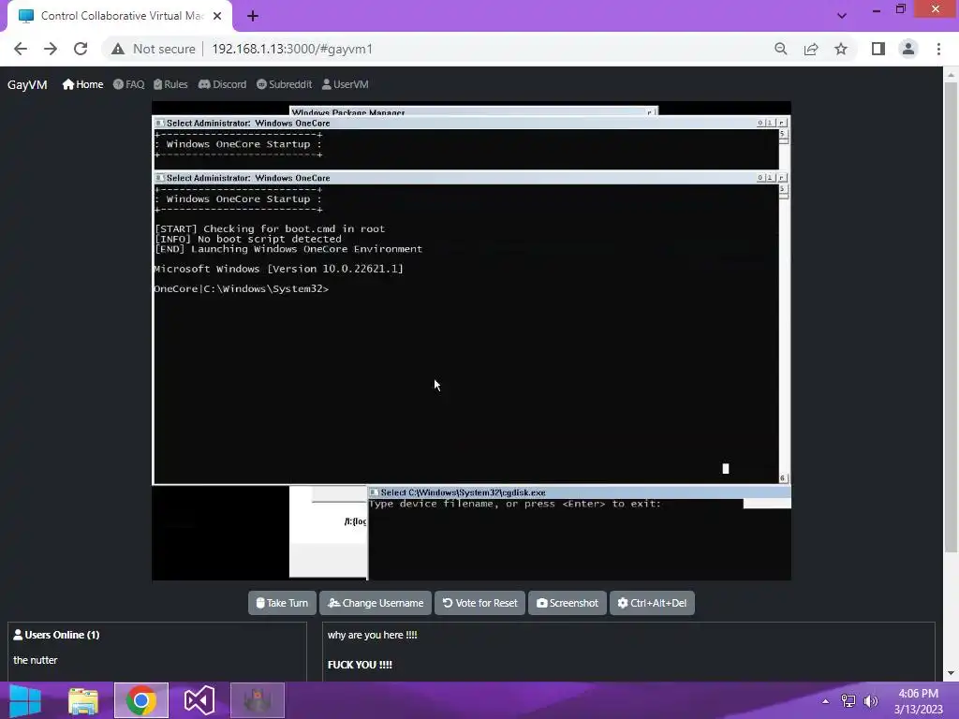
Task: Click the Users Online (1) header
Action: pos(56,635)
